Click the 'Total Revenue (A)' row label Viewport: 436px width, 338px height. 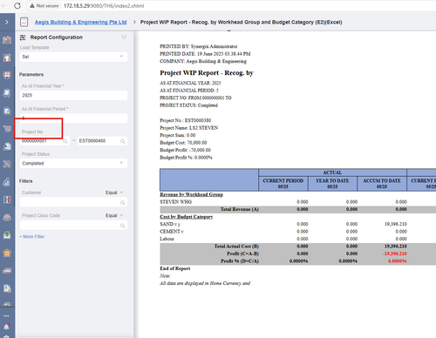click(240, 209)
